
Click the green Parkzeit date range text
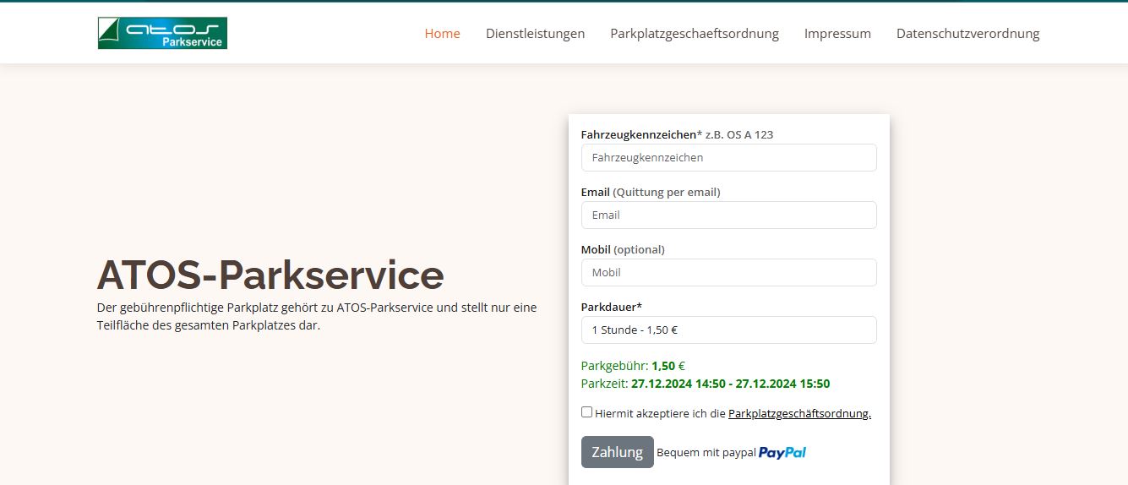pos(730,384)
